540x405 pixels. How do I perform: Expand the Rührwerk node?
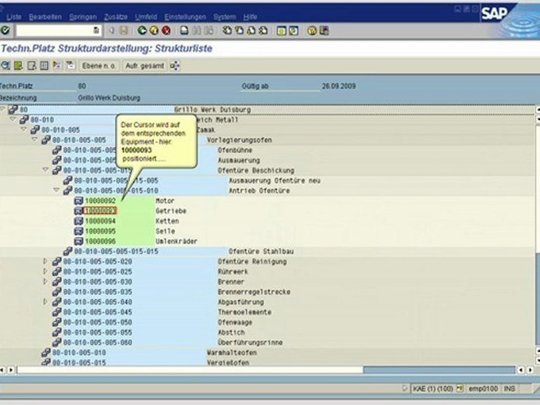click(x=45, y=271)
